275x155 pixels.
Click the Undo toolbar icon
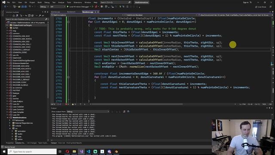click(x=30, y=7)
